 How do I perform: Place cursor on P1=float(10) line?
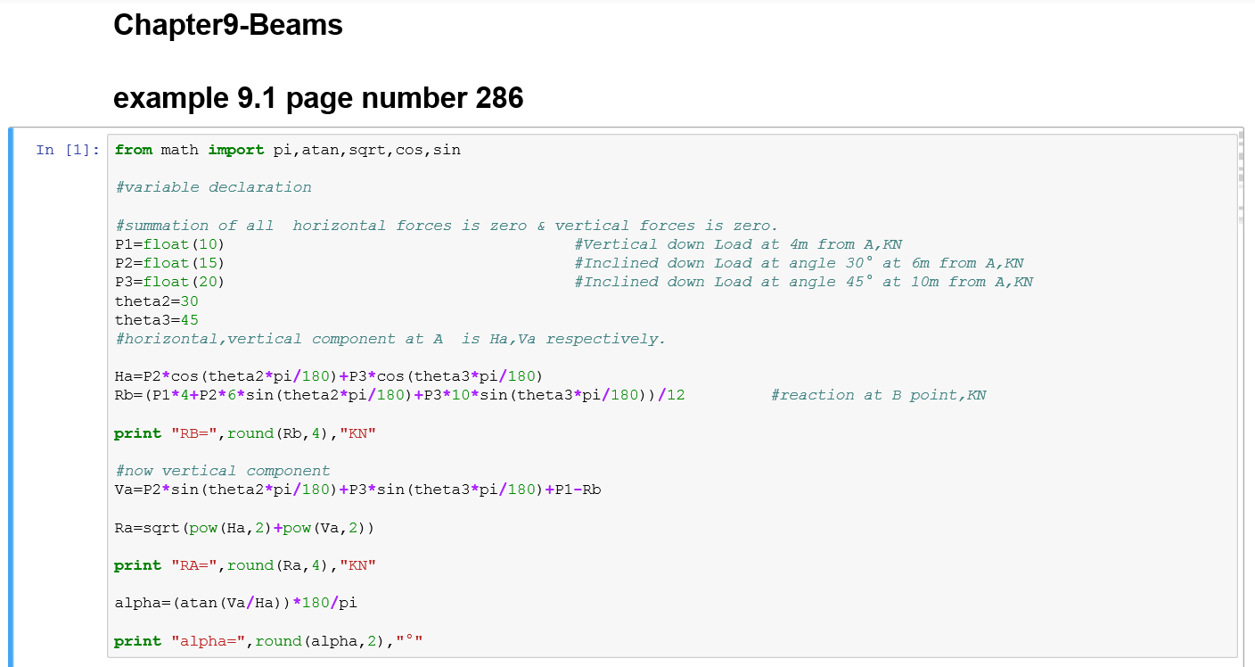(169, 244)
